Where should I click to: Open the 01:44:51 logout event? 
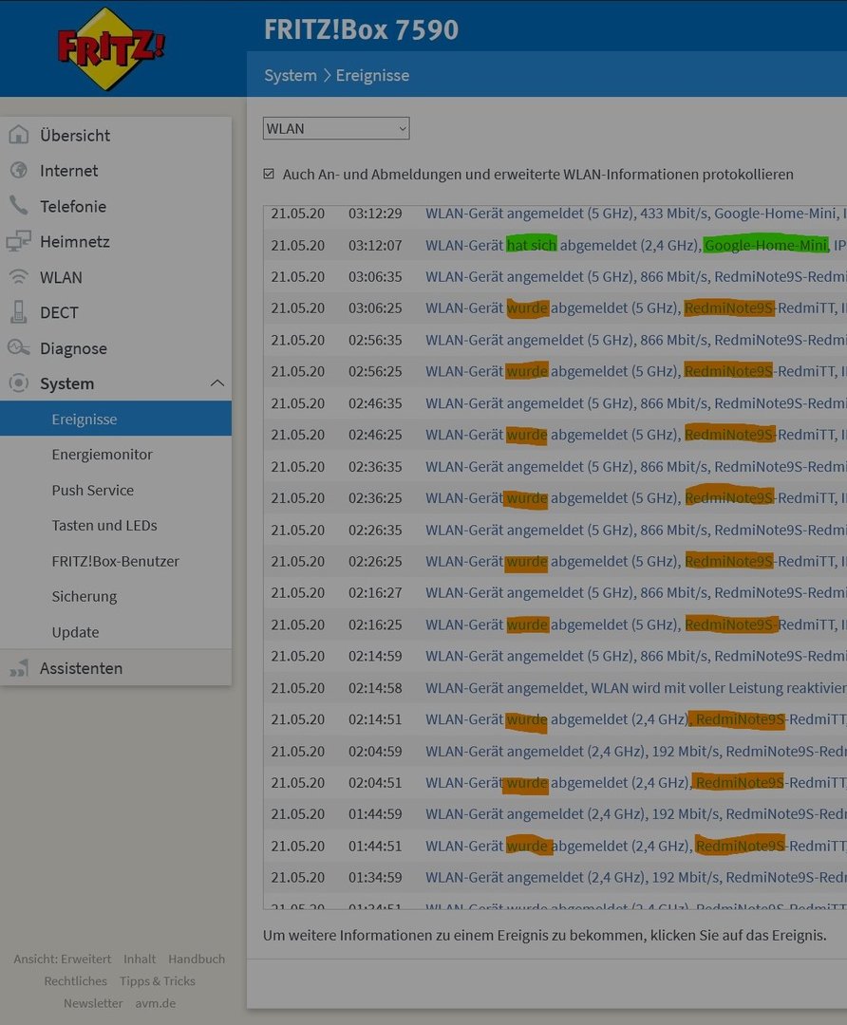tap(555, 847)
